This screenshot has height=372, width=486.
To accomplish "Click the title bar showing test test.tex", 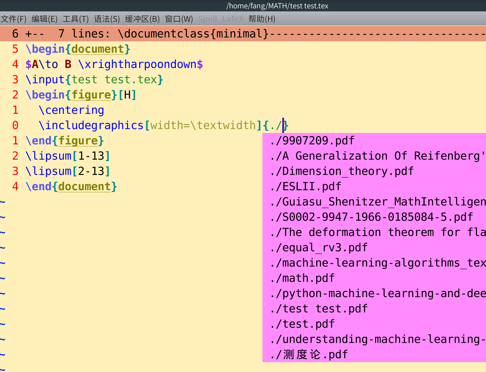I will pyautogui.click(x=277, y=6).
